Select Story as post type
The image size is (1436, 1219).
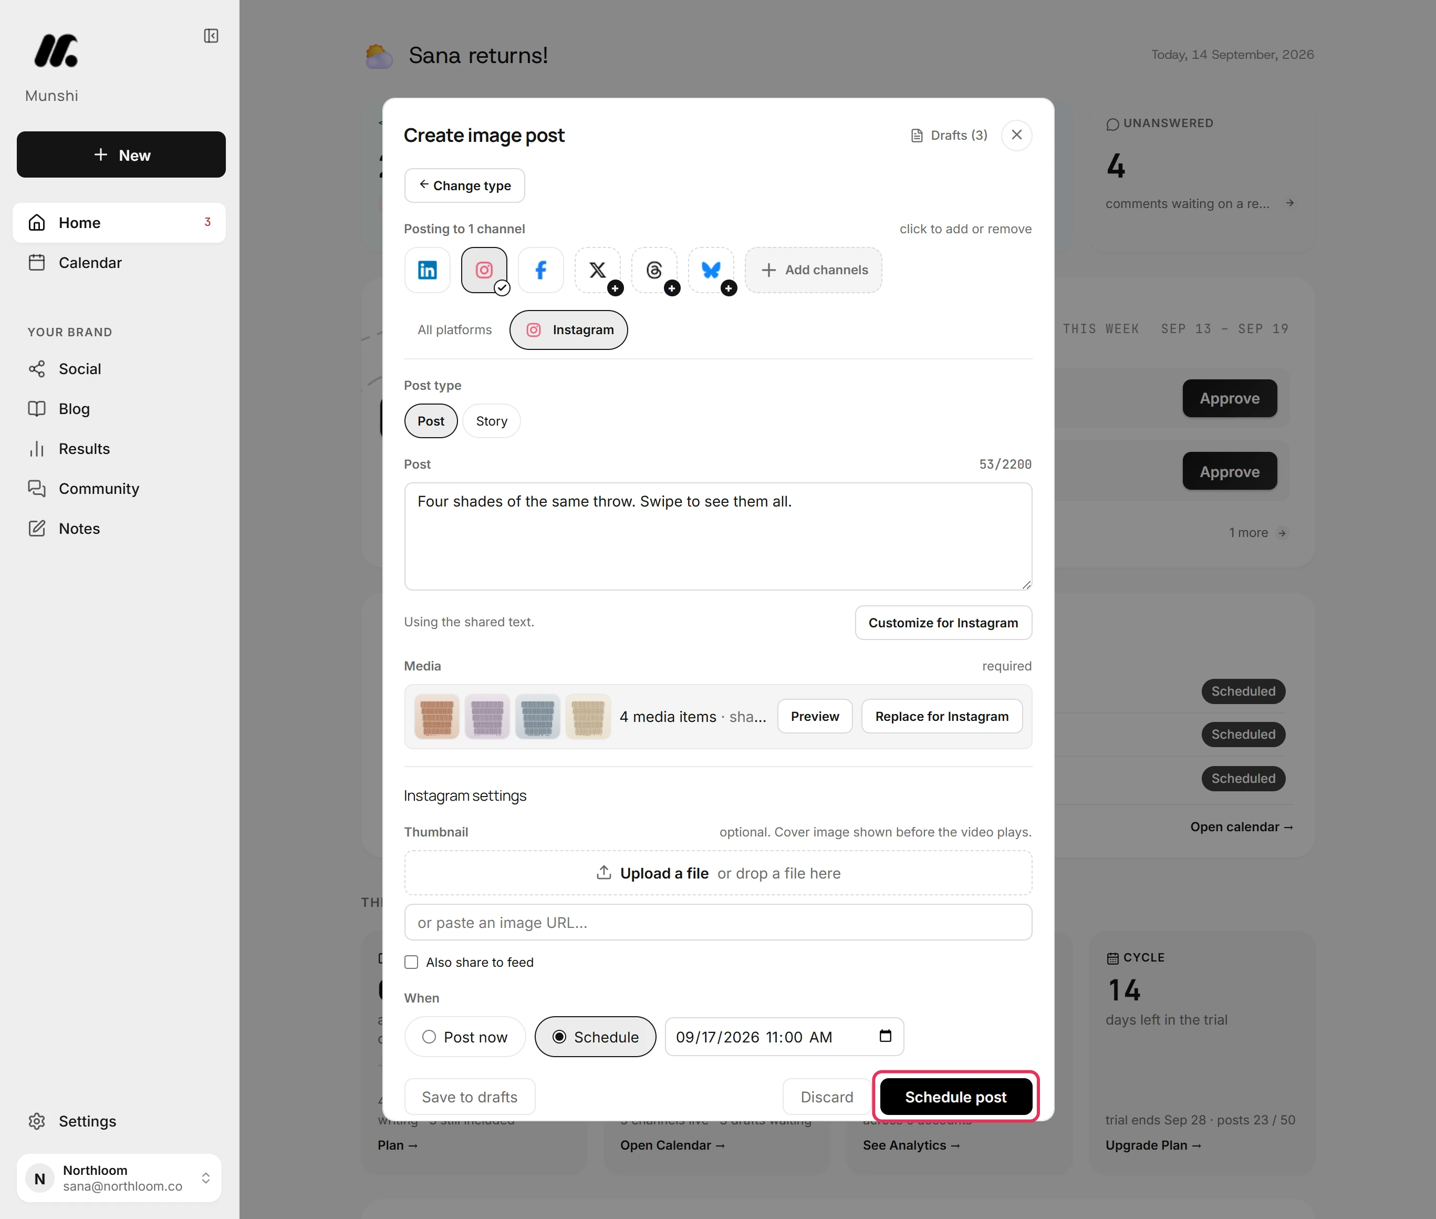click(x=492, y=421)
